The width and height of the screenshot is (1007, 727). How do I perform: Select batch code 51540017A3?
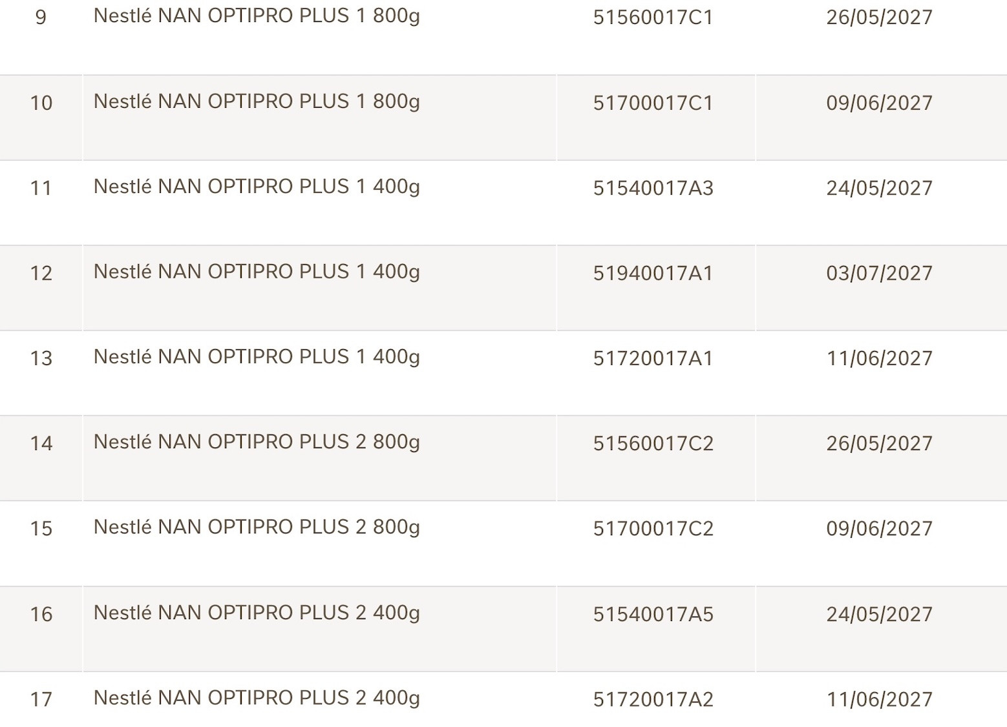[653, 188]
